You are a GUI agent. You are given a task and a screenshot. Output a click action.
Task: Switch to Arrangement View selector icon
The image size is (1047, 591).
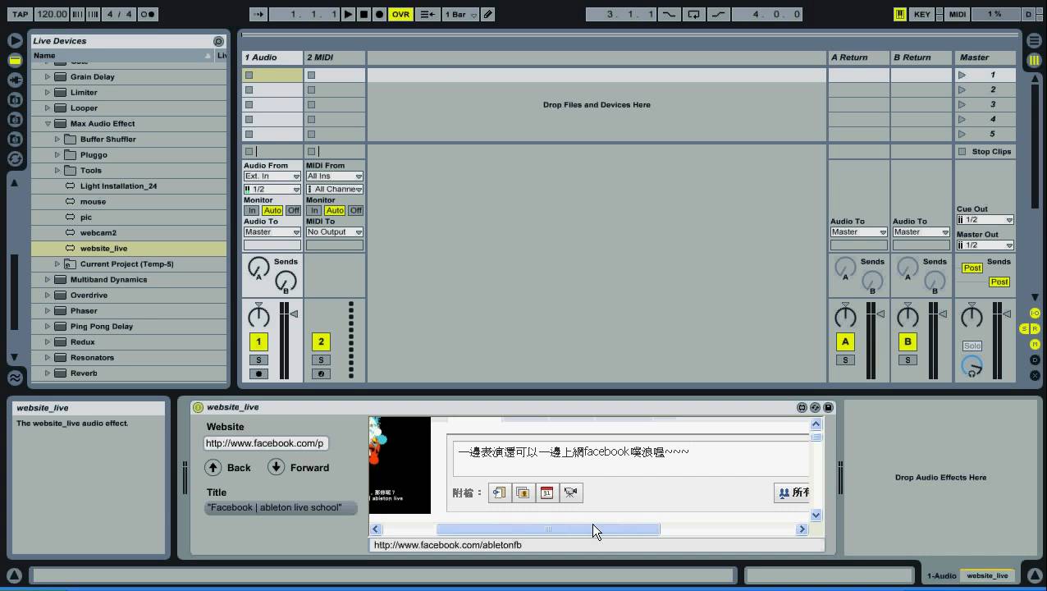point(1034,40)
